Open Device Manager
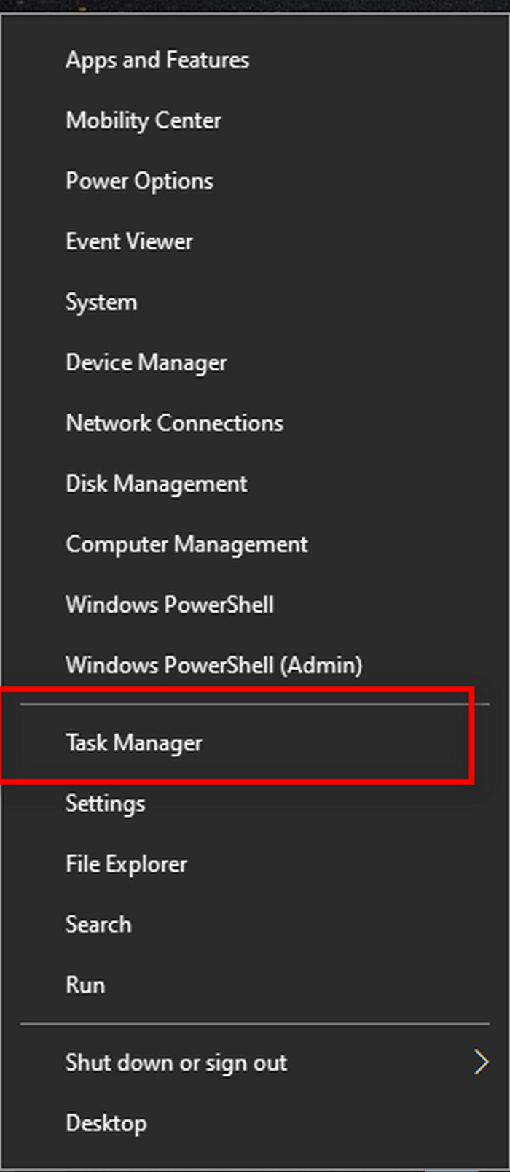The image size is (510, 1172). 146,362
